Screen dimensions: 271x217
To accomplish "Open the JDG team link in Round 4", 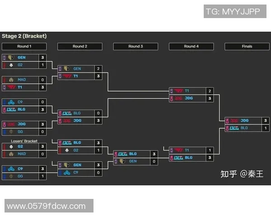I will (189, 98).
